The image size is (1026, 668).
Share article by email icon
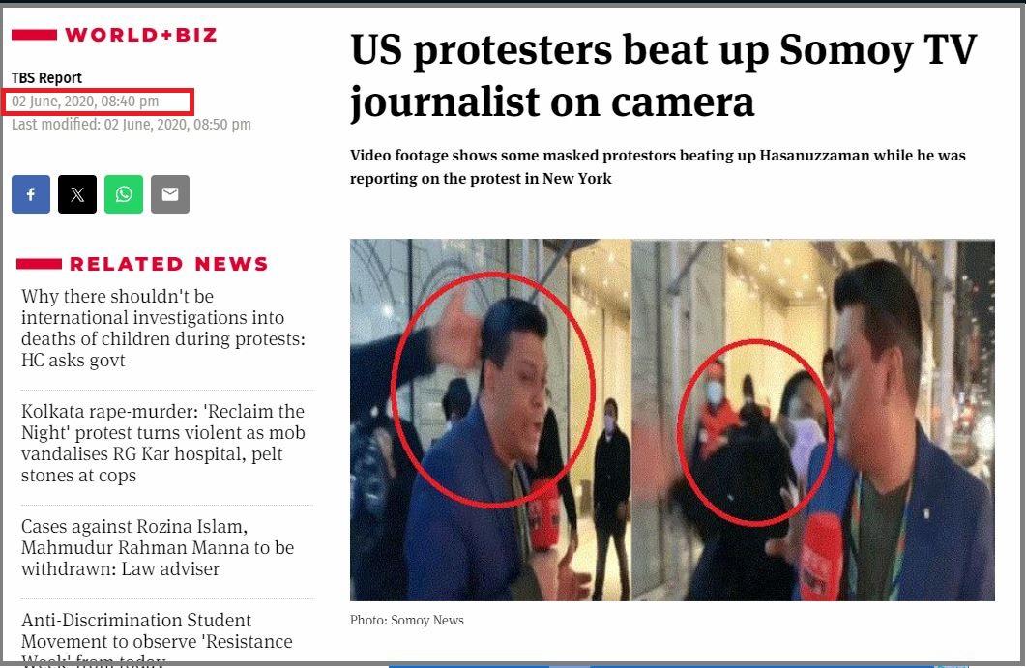point(170,194)
